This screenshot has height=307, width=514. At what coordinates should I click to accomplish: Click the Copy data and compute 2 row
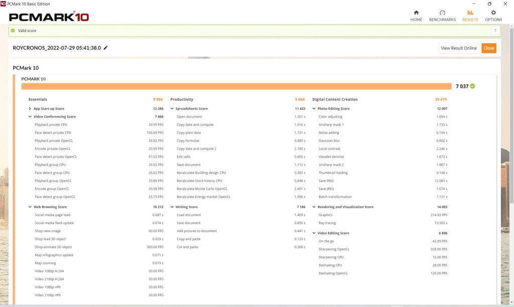coord(241,149)
